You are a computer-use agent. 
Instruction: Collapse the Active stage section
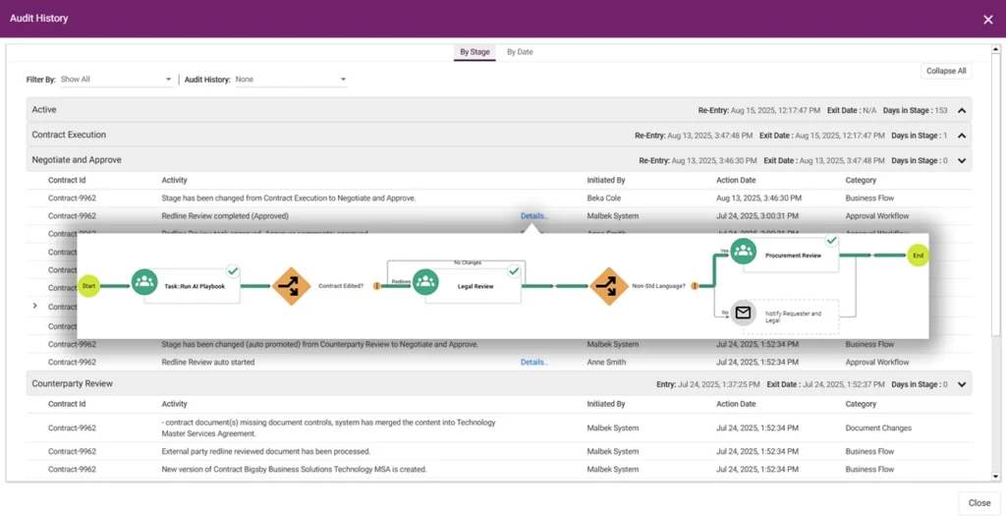(x=962, y=110)
